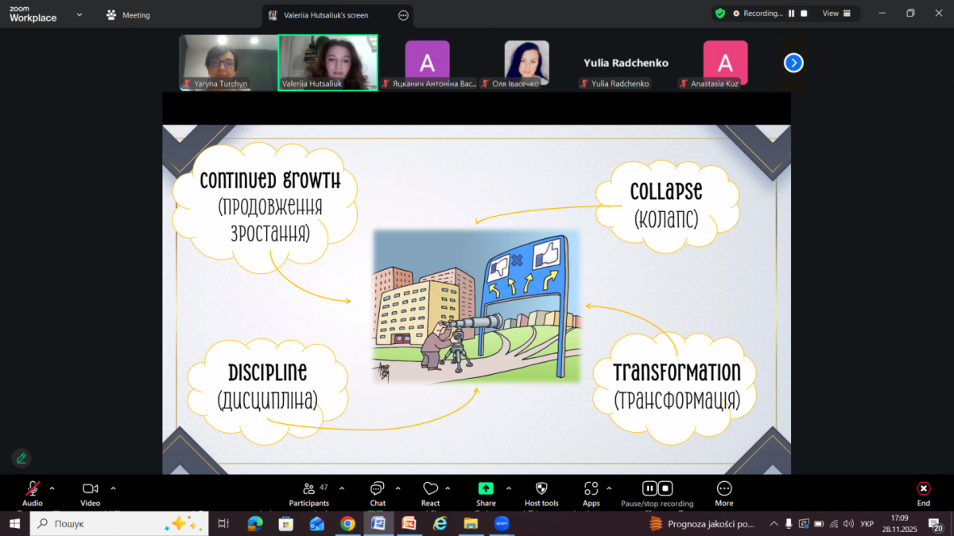
Task: Open the Apps icon in toolbar
Action: tap(591, 489)
